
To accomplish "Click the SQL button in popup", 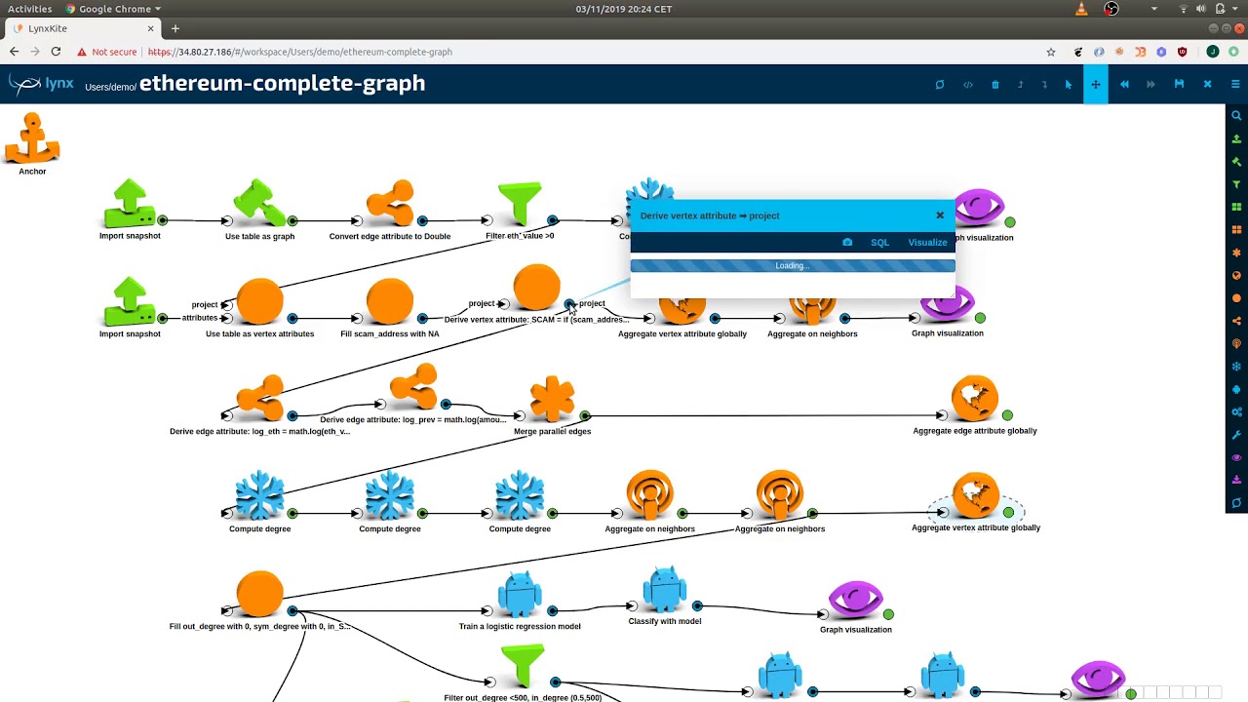I will tap(879, 242).
